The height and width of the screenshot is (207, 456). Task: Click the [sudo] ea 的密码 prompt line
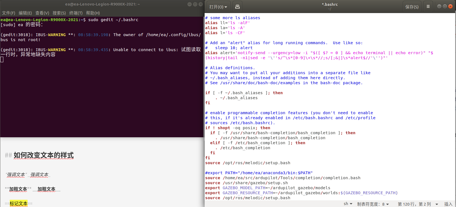point(22,25)
